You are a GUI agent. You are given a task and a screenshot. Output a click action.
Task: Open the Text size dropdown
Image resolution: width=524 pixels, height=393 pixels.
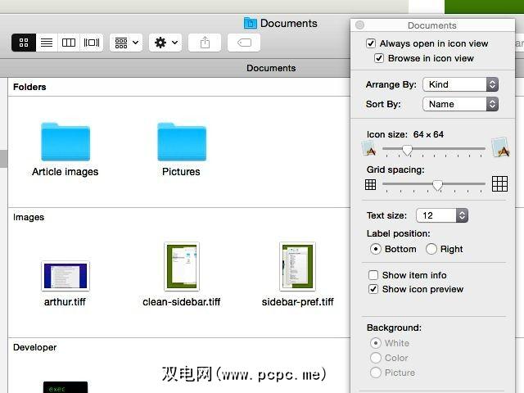click(442, 215)
